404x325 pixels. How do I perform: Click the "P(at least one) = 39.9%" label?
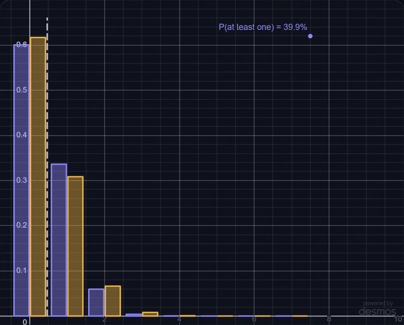coord(263,27)
